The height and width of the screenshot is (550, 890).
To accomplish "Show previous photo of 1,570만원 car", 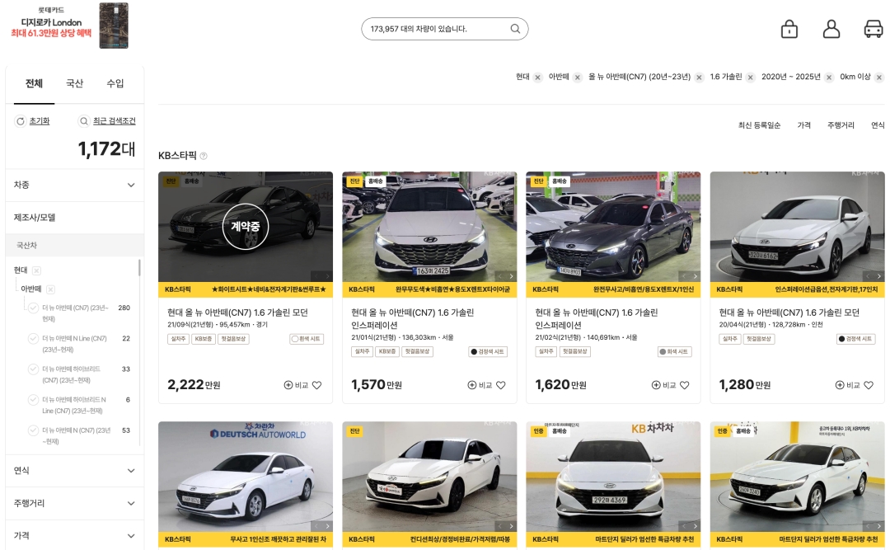I will 500,276.
